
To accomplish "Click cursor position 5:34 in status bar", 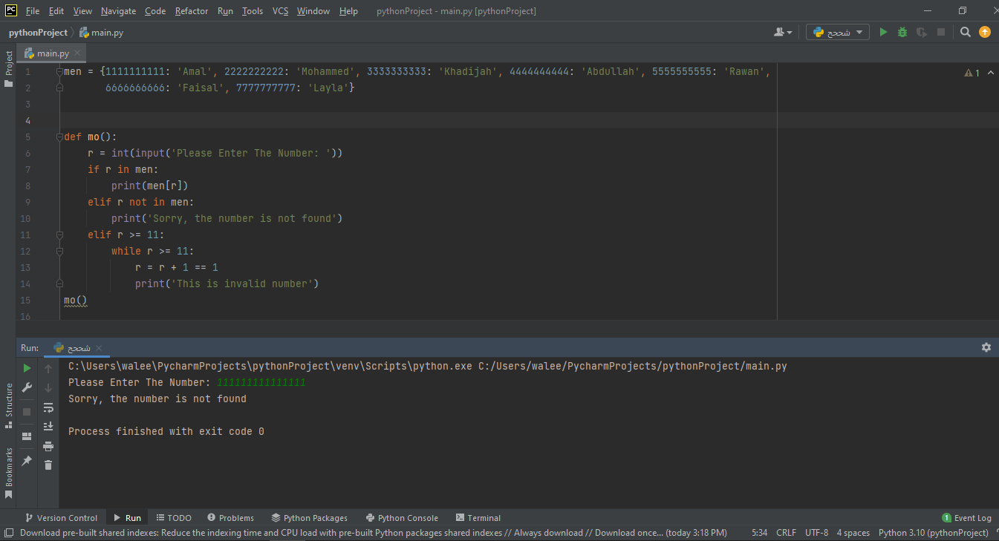I will (x=759, y=533).
